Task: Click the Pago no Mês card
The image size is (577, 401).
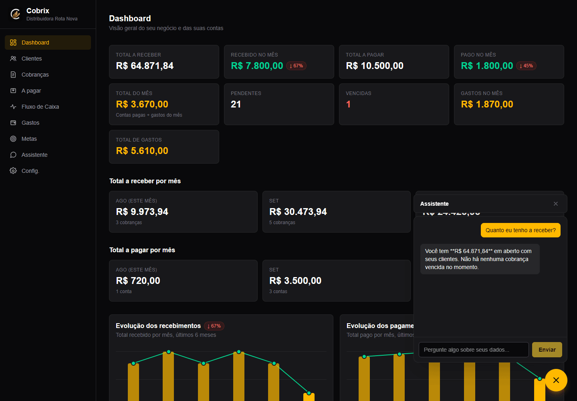Action: (x=509, y=62)
